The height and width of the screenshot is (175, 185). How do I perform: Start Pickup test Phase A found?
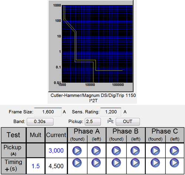77,151
